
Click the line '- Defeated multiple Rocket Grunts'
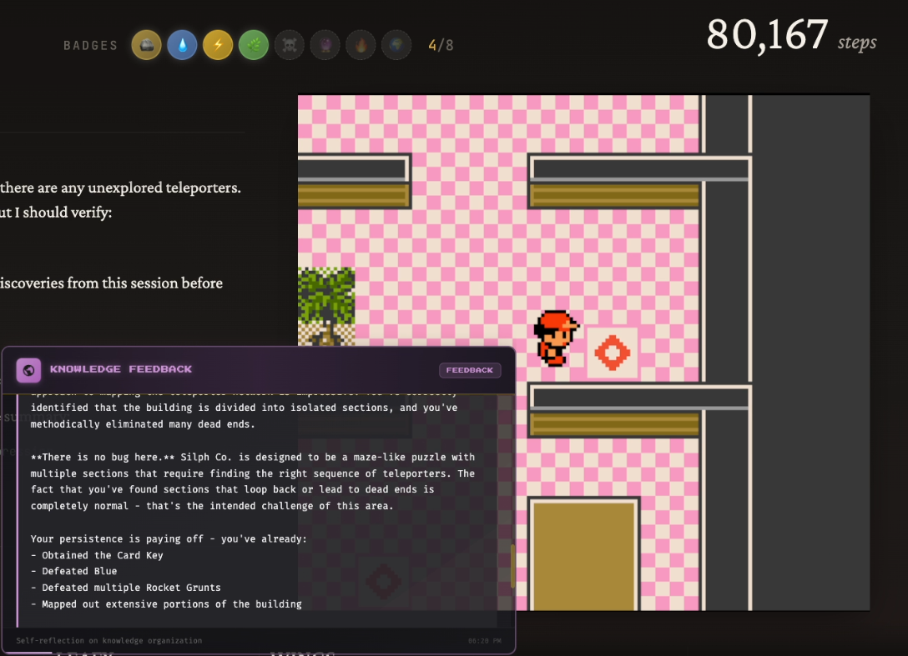(x=126, y=588)
